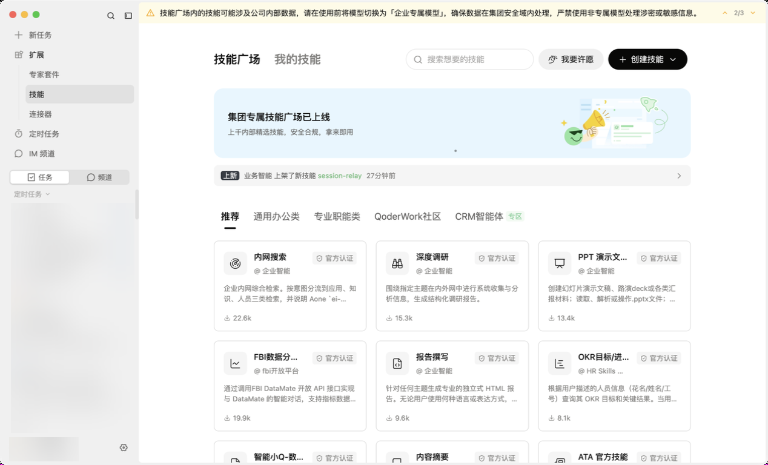This screenshot has width=768, height=465.
Task: Click 官方认证 badge on 深度调研 card
Action: click(x=497, y=258)
